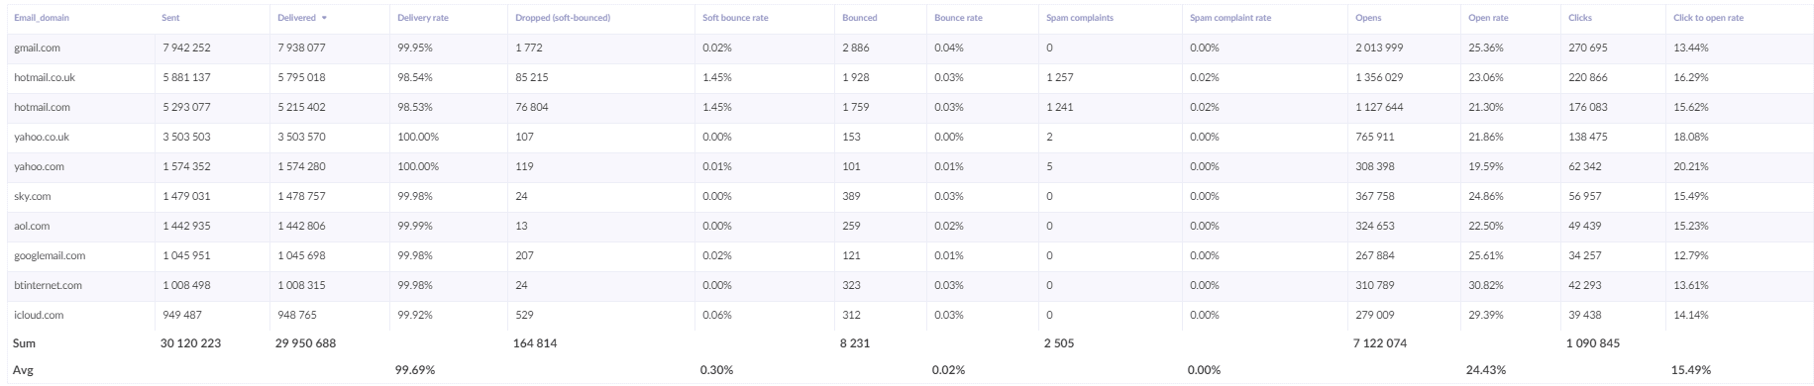This screenshot has height=386, width=1814.
Task: Select the btinternet.com domain cell
Action: pos(48,285)
